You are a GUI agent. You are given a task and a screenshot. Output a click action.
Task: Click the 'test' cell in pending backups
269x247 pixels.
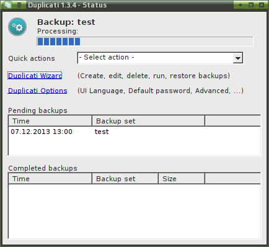pyautogui.click(x=102, y=132)
